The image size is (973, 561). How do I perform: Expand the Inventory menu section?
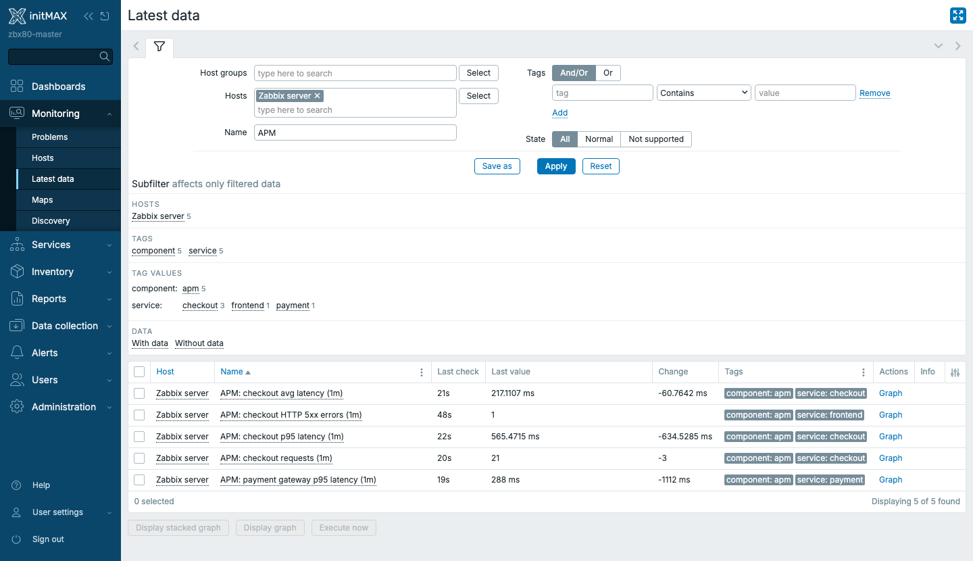109,272
